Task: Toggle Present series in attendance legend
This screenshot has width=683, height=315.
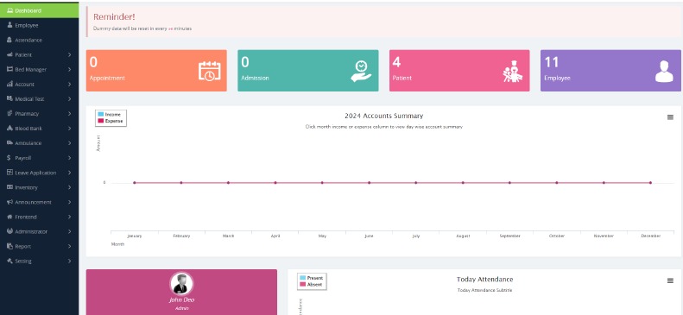Action: 312,278
